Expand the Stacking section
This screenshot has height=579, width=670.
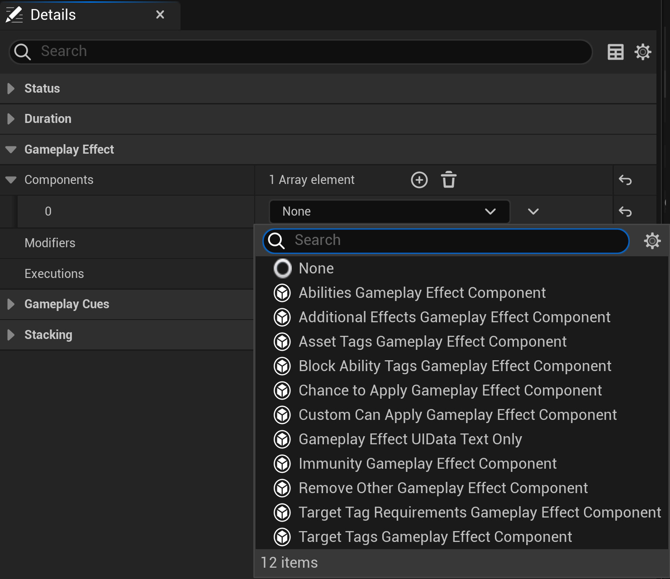[x=11, y=335]
